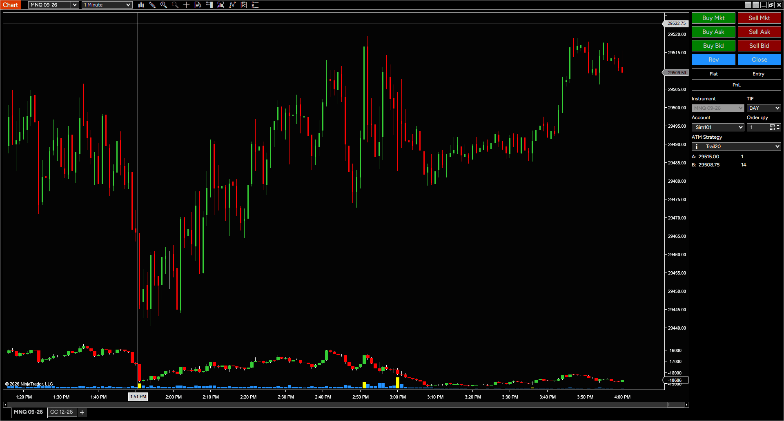This screenshot has width=784, height=421.
Task: Open the drawing tools pencil icon
Action: 152,5
